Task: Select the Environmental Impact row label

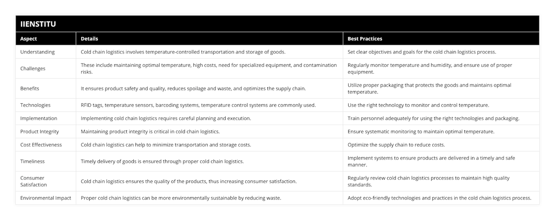Action: (x=45, y=198)
